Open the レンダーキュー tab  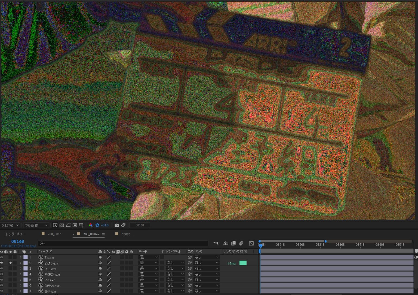(x=16, y=234)
